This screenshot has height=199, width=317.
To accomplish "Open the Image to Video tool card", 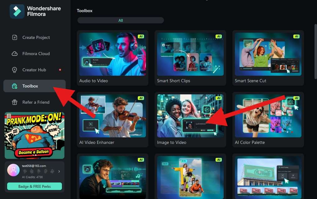I will tap(190, 120).
